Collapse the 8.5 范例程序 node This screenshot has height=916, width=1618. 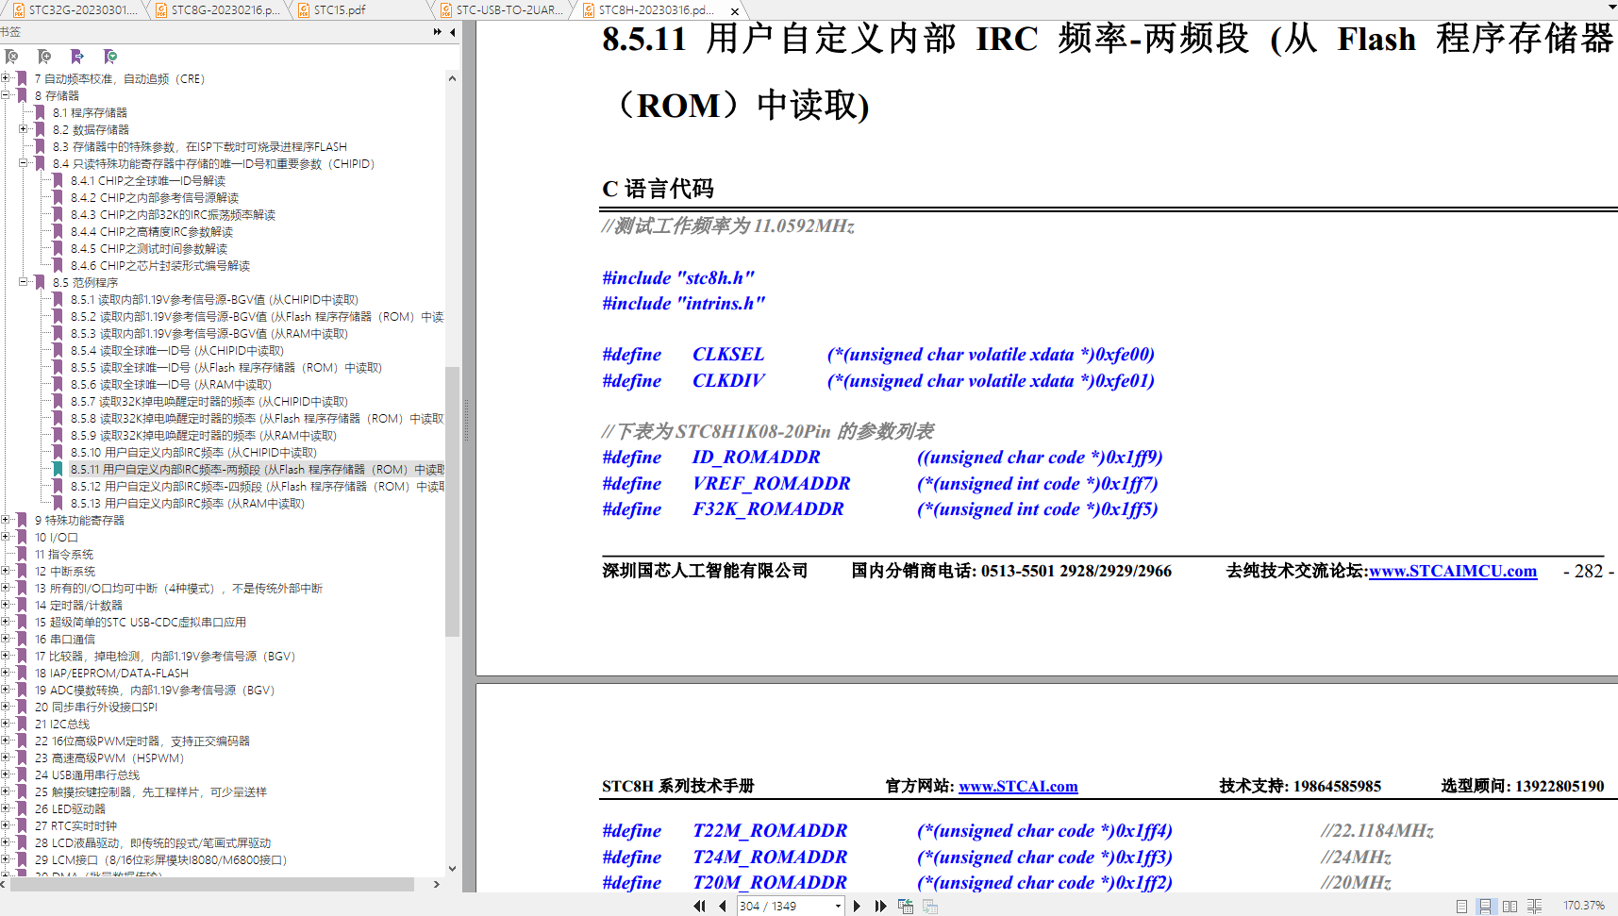pos(24,282)
